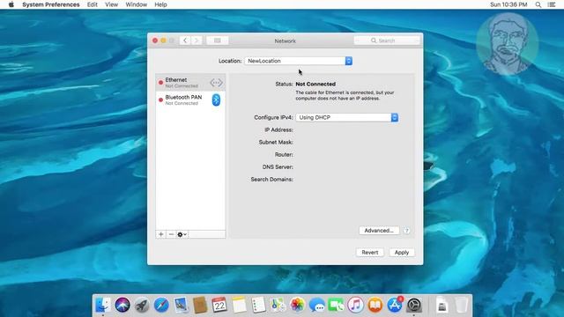Image resolution: width=564 pixels, height=317 pixels.
Task: Click the Bluetooth PAN service icon
Action: (216, 100)
